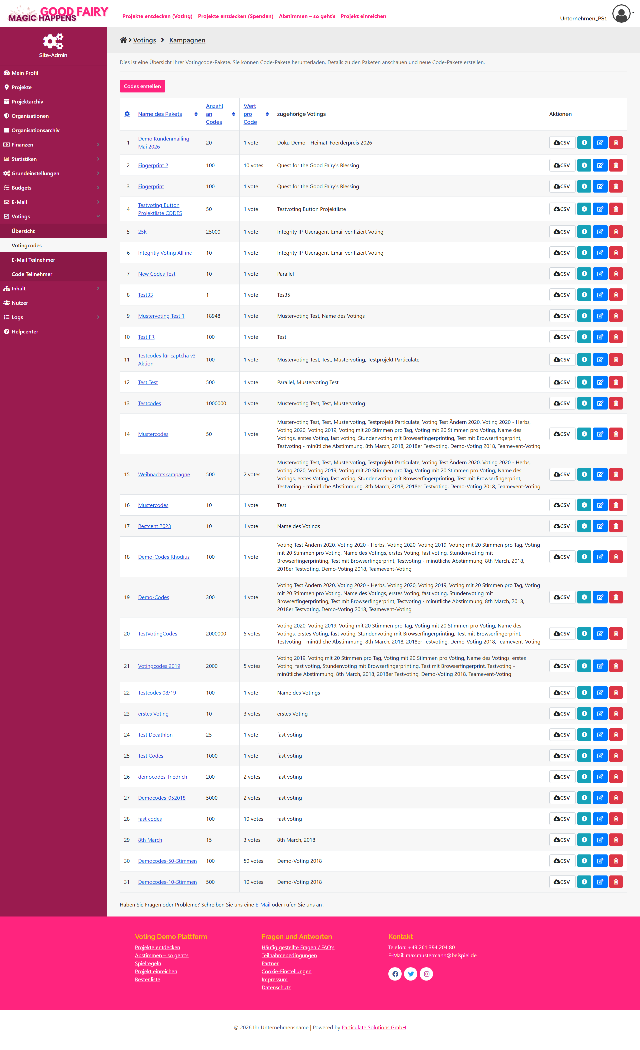
Task: Open Code Teilnehmer submenu item
Action: pyautogui.click(x=53, y=274)
